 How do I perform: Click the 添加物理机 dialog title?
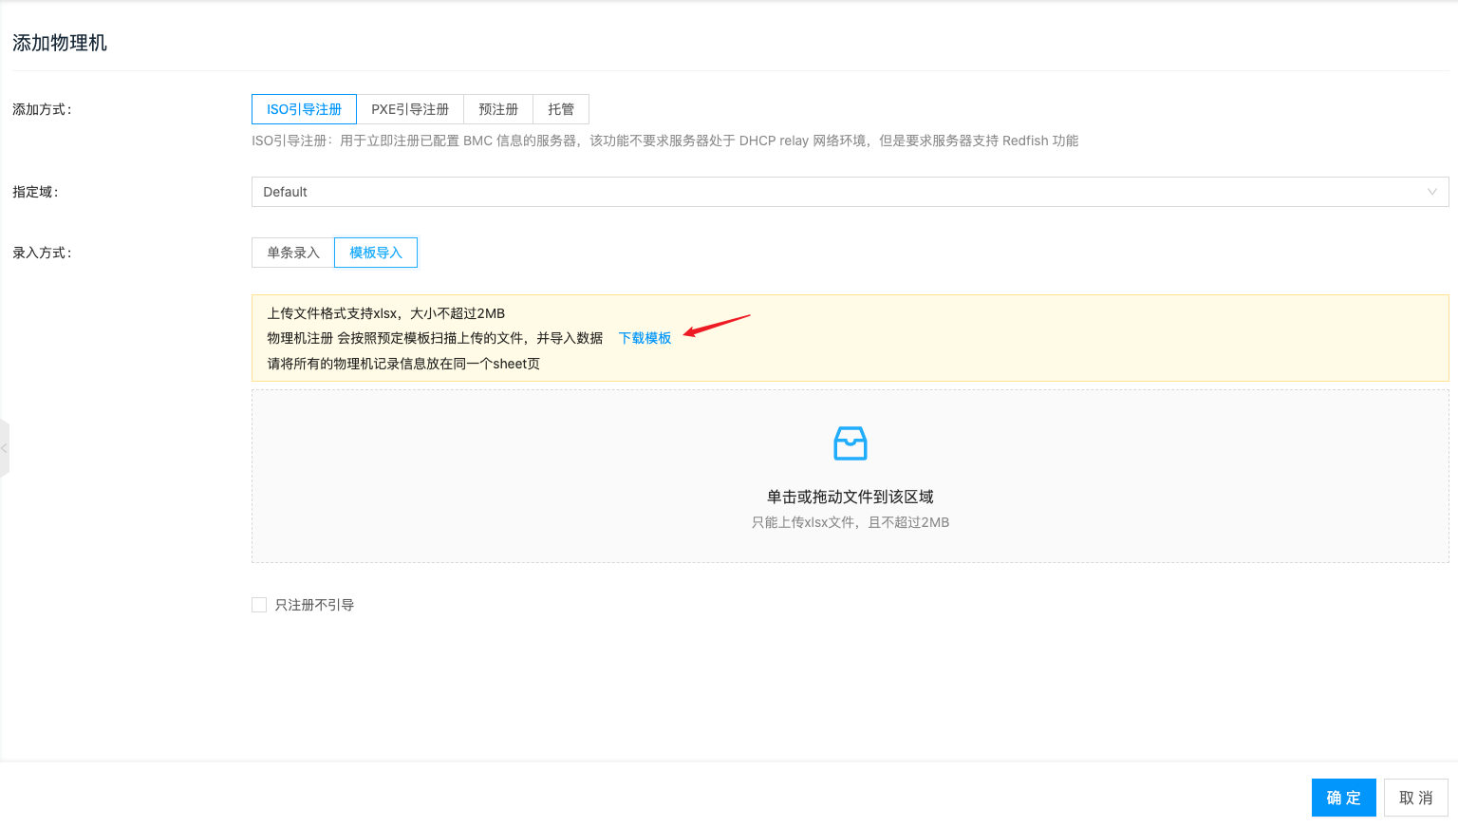click(60, 43)
